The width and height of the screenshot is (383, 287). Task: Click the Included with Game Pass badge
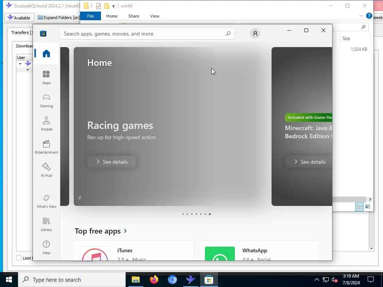309,117
